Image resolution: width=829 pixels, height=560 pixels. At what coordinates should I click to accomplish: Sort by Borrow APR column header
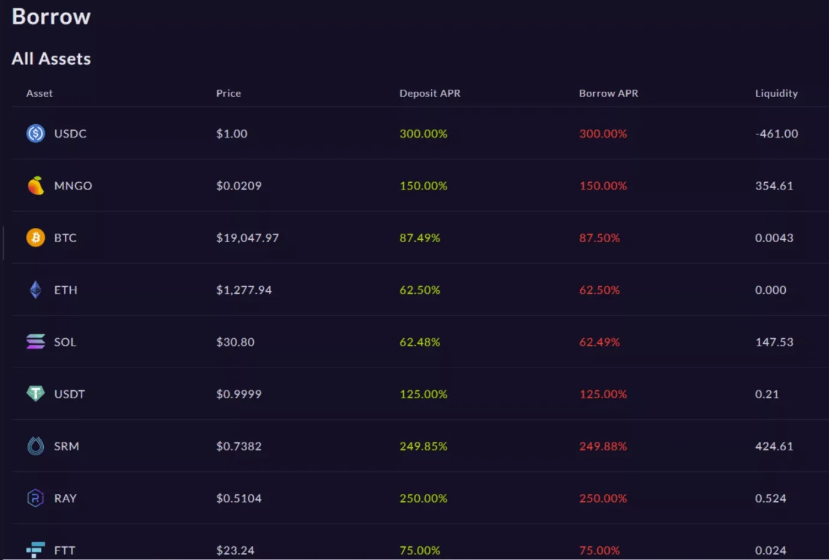[608, 94]
